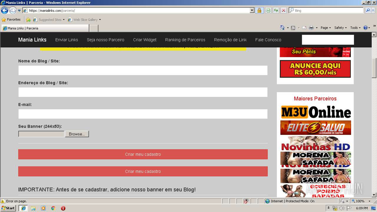Click the E-mail input field
The width and height of the screenshot is (377, 212).
coord(143,114)
